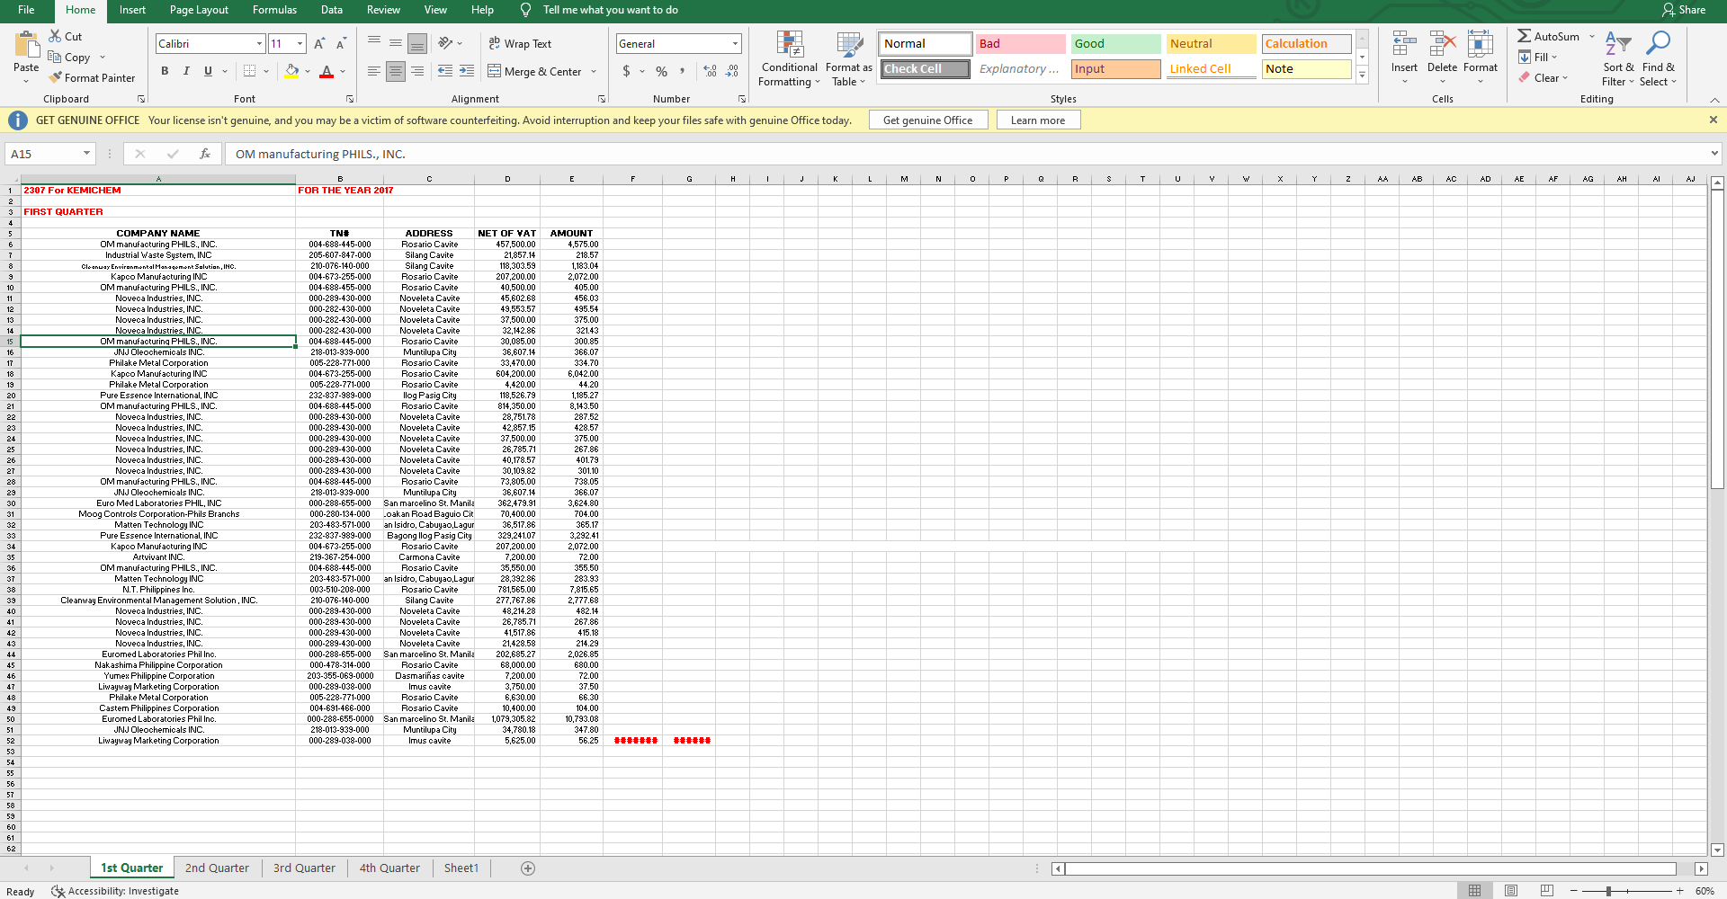Increase decimal places shown
The image size is (1727, 899).
[711, 71]
